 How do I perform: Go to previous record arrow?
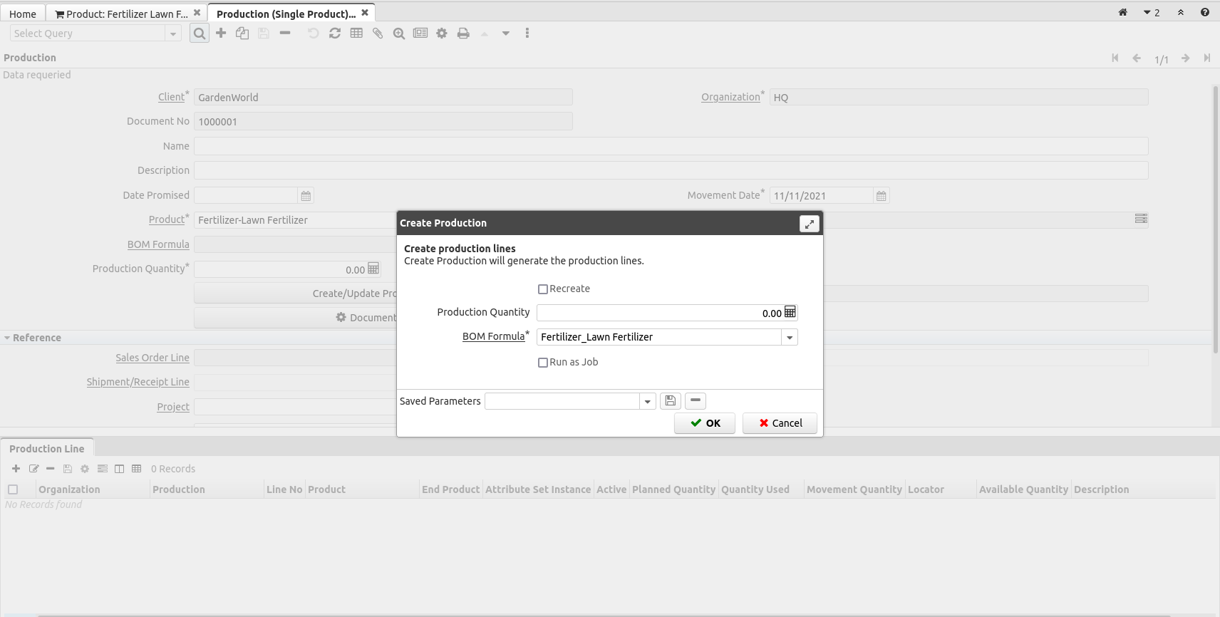[x=1137, y=58]
